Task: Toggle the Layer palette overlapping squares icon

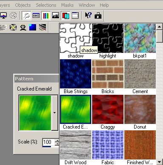Action: 65,15
